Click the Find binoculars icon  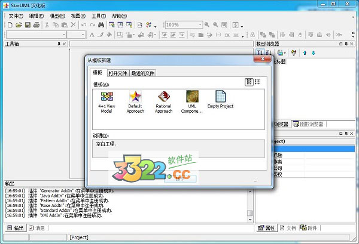[x=101, y=24]
